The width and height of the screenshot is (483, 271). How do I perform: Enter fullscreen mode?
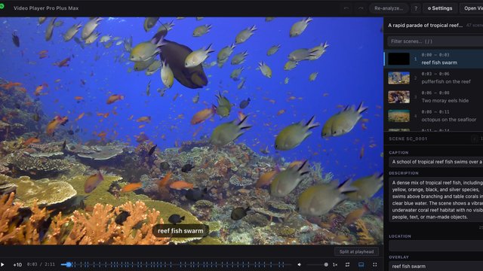pos(375,264)
